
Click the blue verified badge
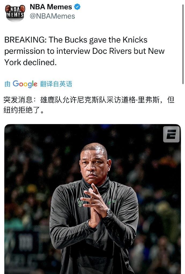point(77,7)
